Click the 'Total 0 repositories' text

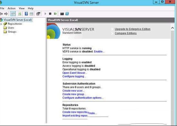74,109
